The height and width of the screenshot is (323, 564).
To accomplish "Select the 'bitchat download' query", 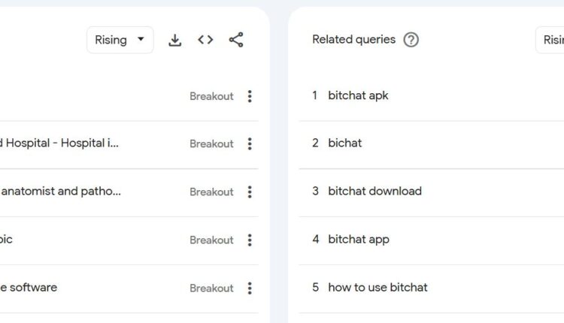I will pyautogui.click(x=374, y=191).
